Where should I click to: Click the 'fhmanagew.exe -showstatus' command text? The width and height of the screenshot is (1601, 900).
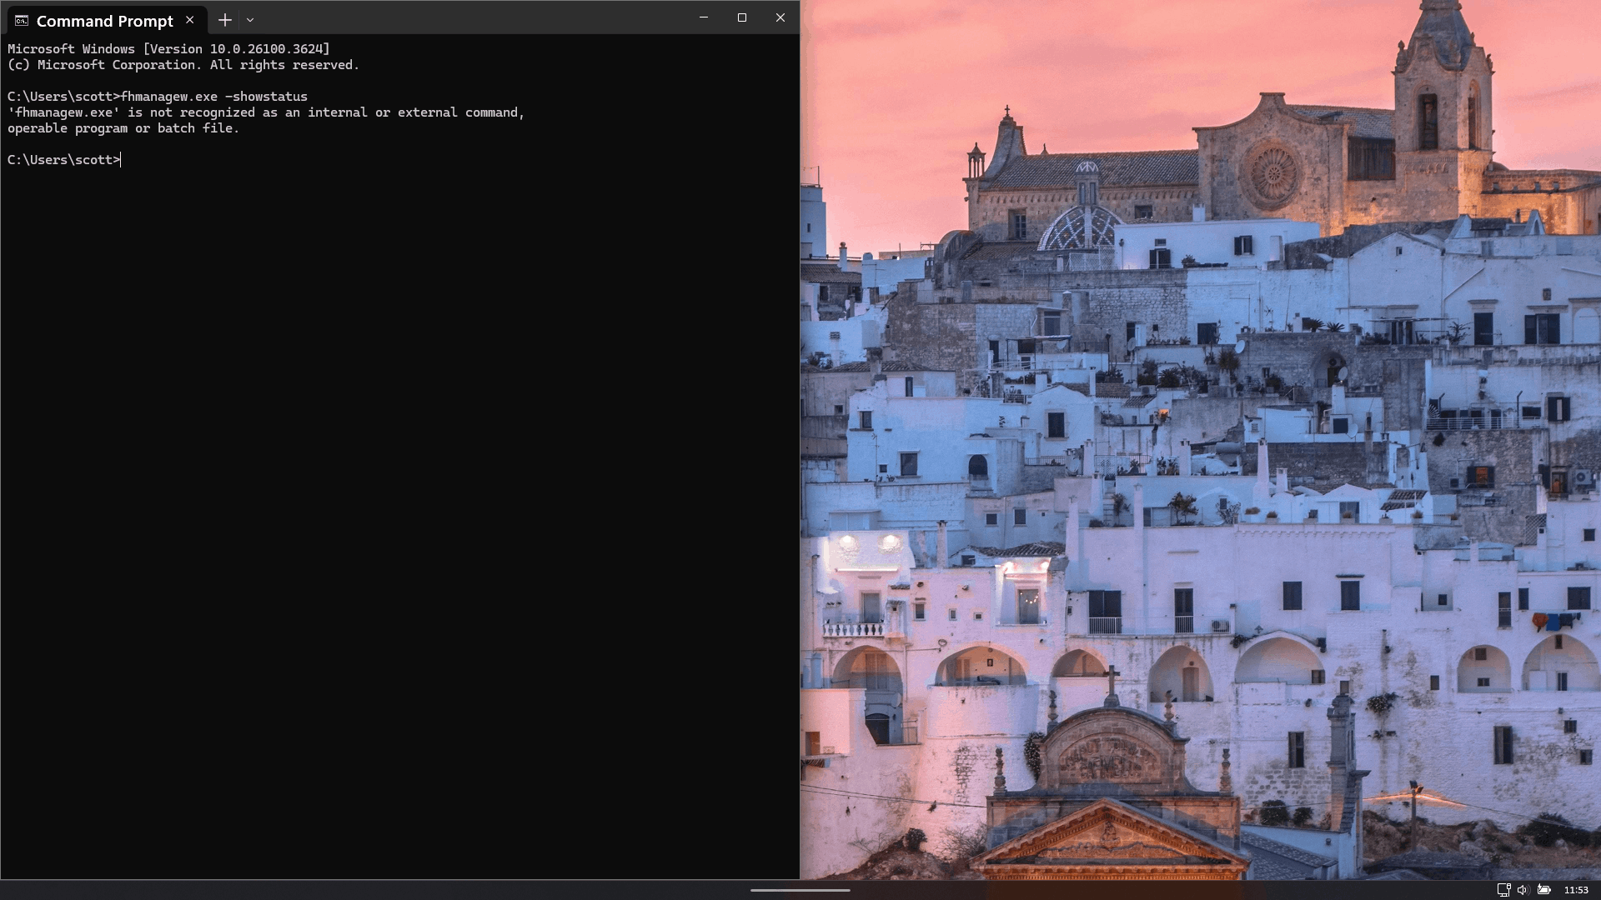click(x=214, y=97)
